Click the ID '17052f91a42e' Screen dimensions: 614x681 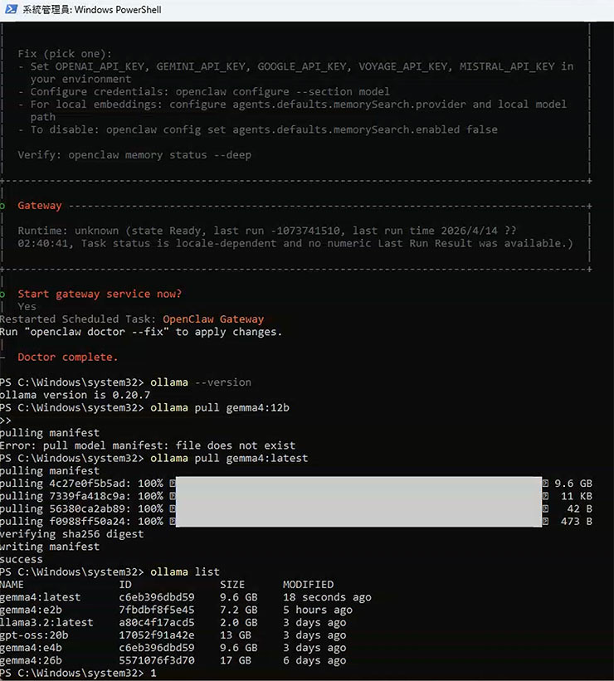(157, 635)
